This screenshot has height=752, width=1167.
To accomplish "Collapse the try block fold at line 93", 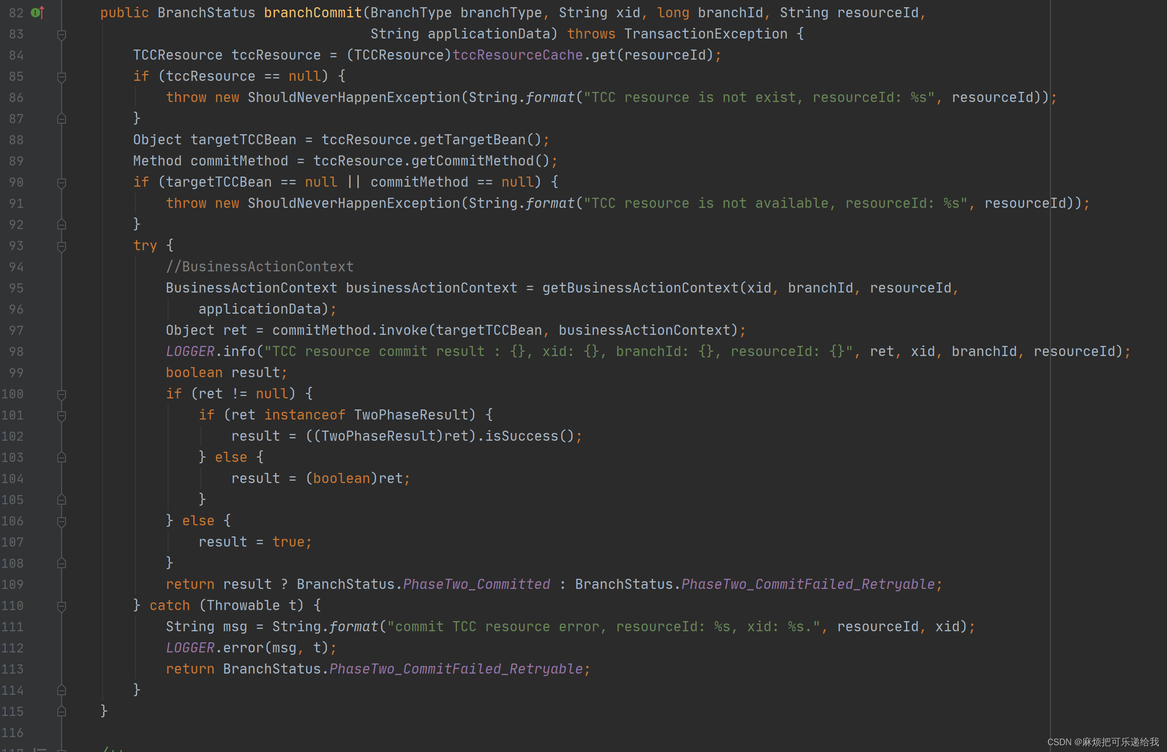I will [x=62, y=247].
